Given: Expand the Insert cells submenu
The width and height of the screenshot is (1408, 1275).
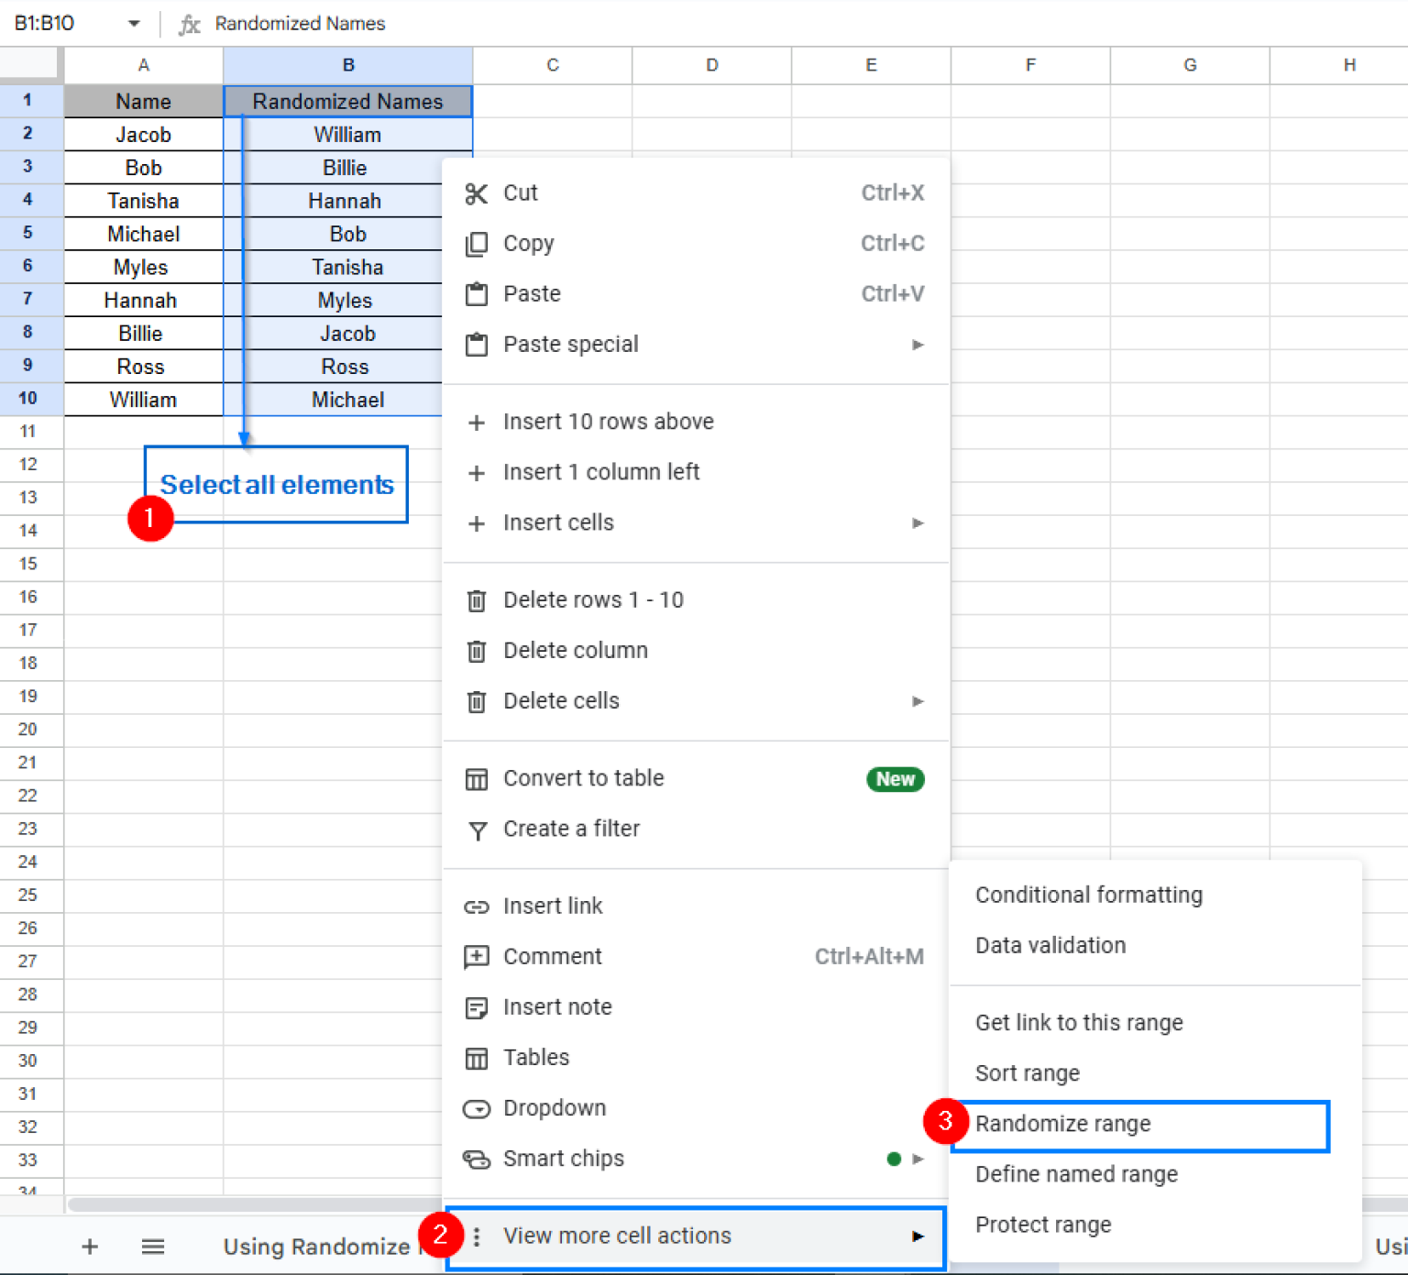Looking at the screenshot, I should click(918, 522).
